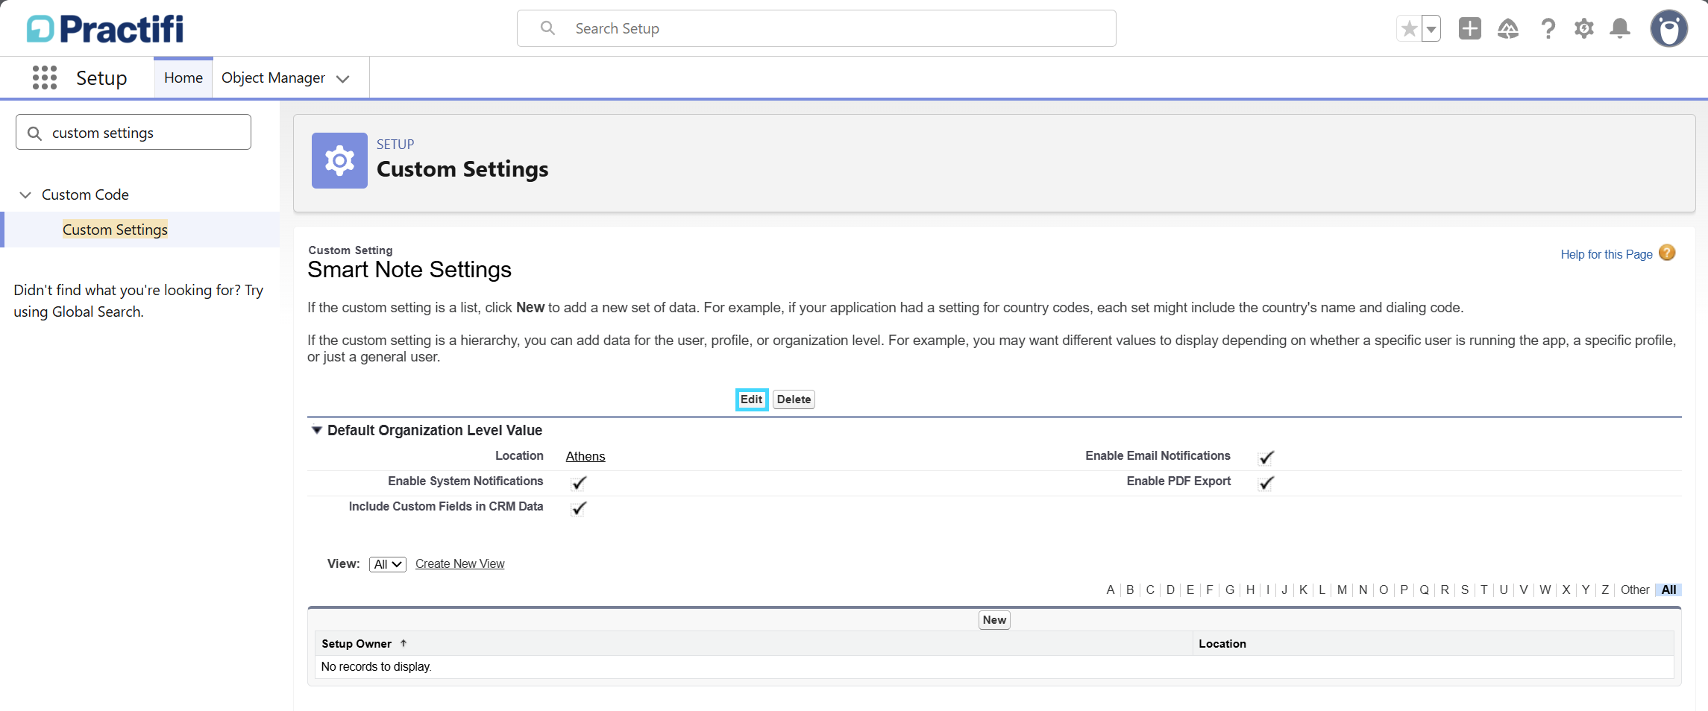
Task: Filter list by letter S
Action: [x=1465, y=590]
